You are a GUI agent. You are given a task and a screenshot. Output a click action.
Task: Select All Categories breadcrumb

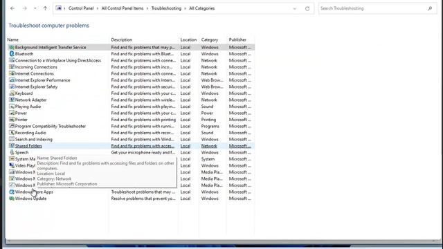click(x=201, y=8)
